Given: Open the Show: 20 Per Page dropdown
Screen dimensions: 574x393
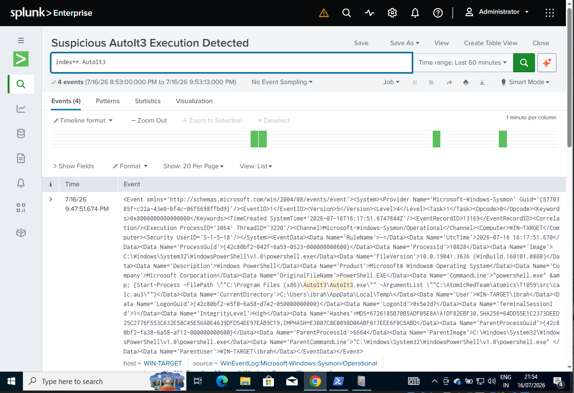Looking at the screenshot, I should coord(194,166).
